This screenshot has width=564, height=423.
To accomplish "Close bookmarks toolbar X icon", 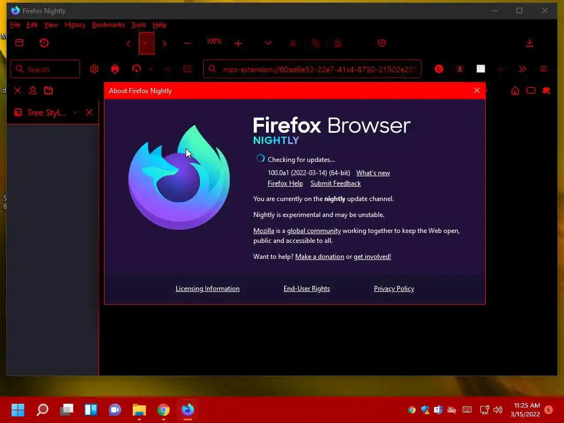I will coord(18,90).
